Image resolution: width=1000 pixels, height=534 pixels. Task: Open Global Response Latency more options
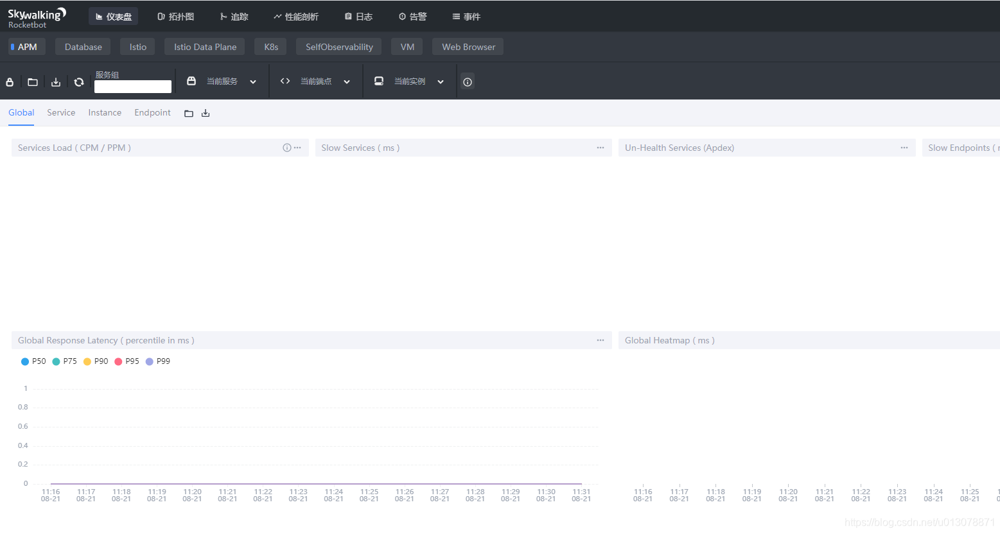click(601, 340)
